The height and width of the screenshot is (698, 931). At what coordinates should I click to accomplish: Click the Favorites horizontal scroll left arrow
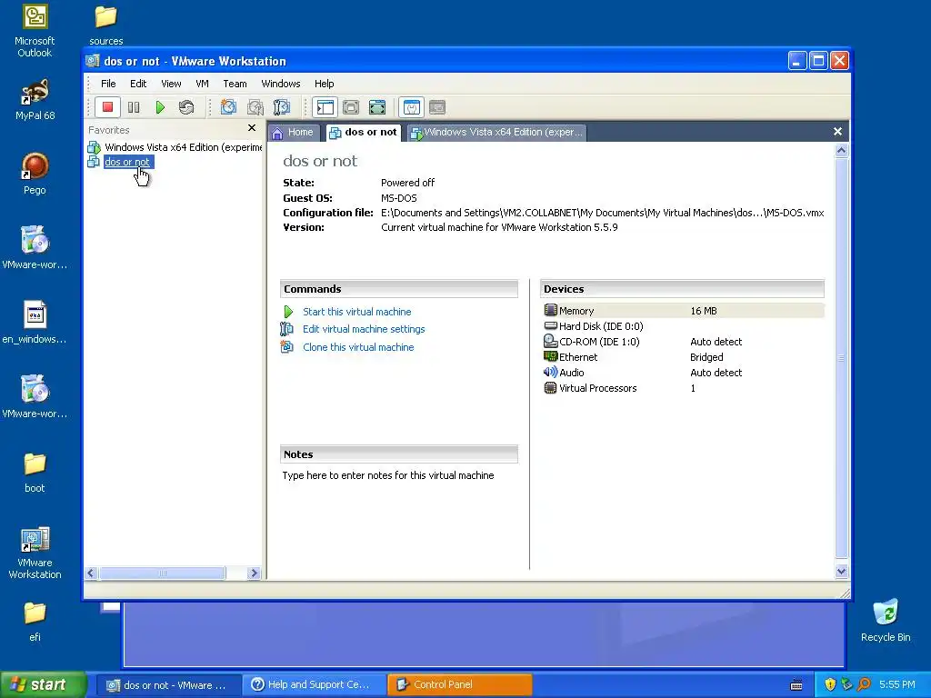(x=92, y=573)
